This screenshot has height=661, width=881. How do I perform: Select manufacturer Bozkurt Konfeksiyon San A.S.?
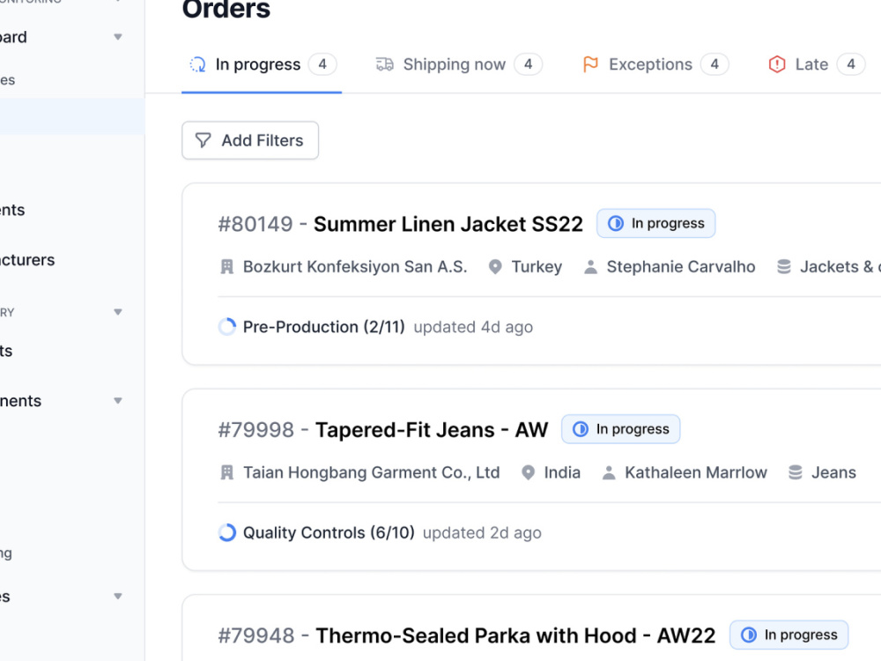tap(355, 267)
